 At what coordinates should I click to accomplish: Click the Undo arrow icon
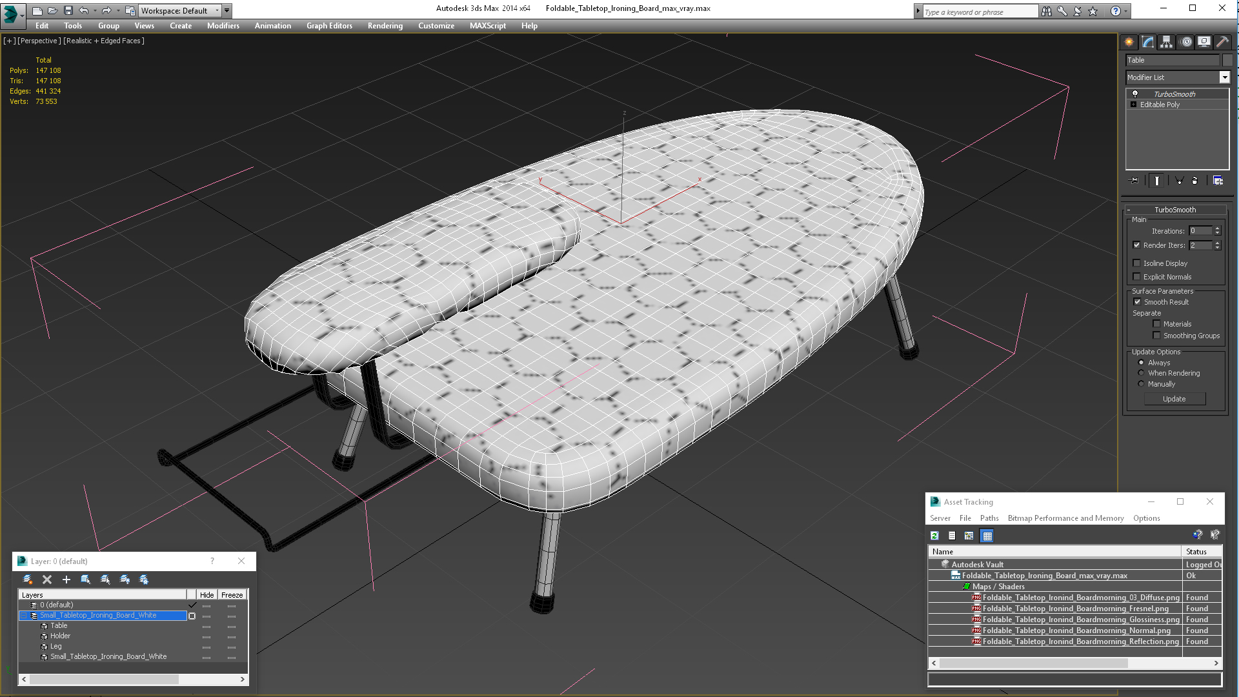click(84, 10)
